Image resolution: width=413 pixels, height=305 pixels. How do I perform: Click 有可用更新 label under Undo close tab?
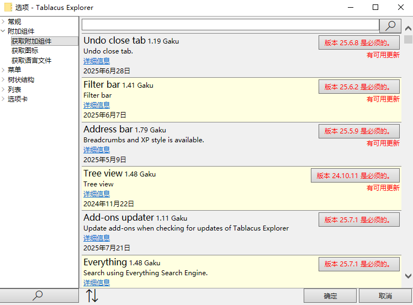pos(383,55)
